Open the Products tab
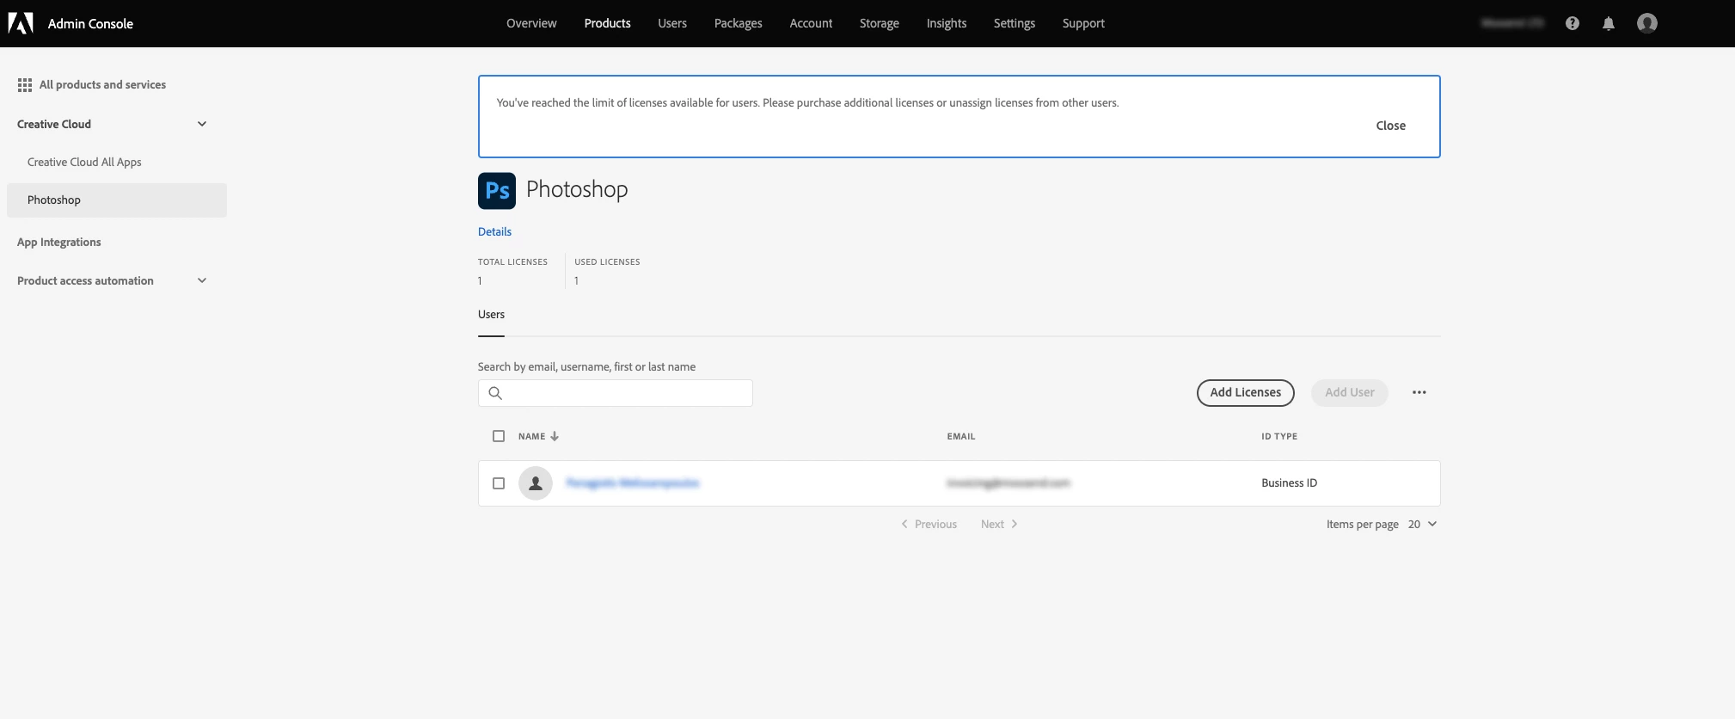1735x719 pixels. tap(608, 23)
